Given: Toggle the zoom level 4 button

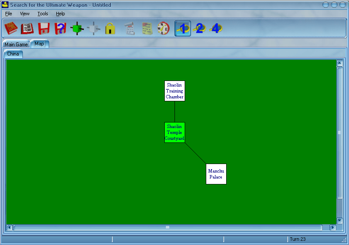Looking at the screenshot, I should (216, 29).
